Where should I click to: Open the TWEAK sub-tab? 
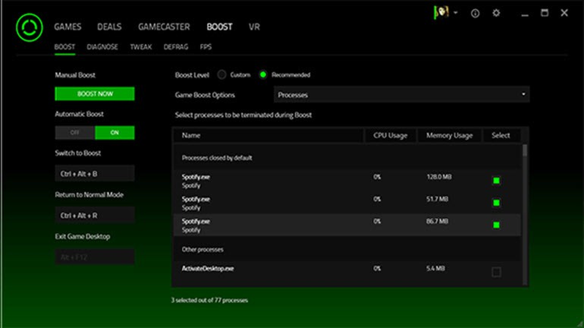pos(141,47)
